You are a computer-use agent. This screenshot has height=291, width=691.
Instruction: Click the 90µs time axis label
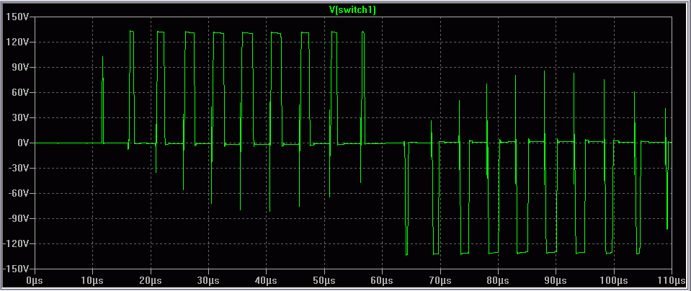[556, 280]
